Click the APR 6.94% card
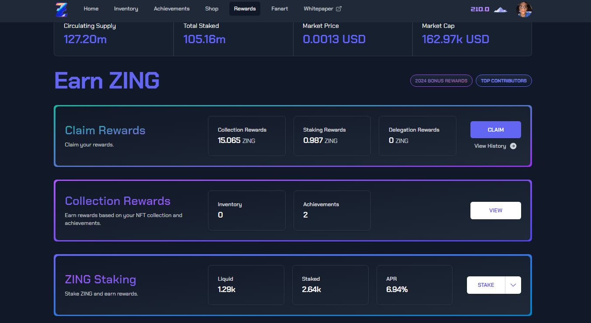 coord(415,285)
